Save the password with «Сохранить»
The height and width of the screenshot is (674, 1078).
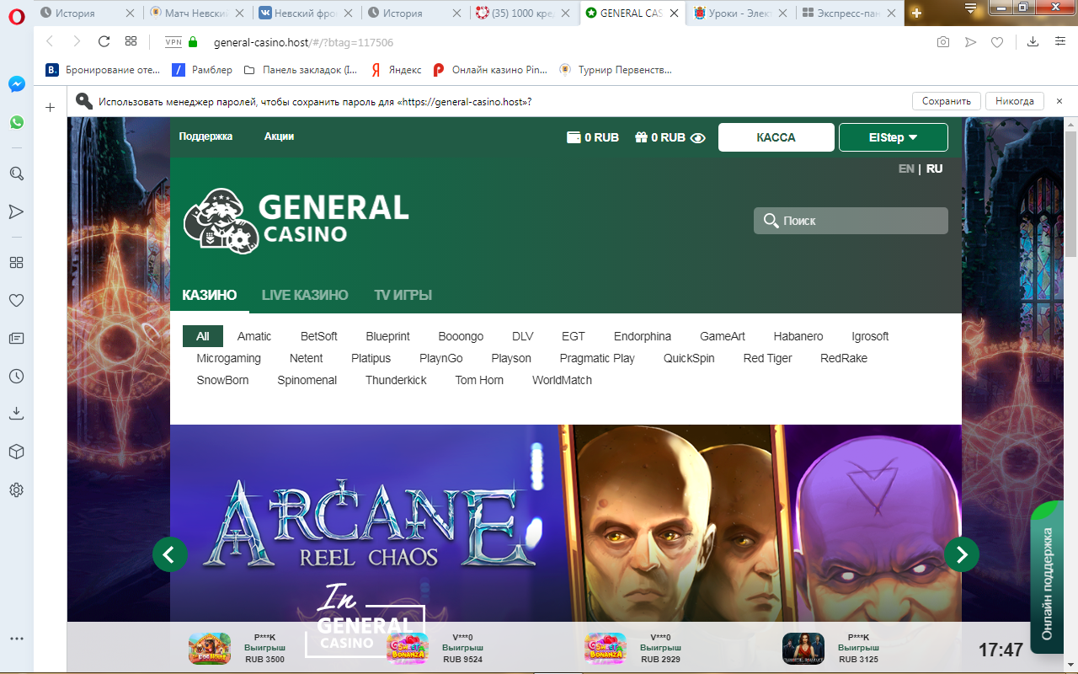pos(946,100)
